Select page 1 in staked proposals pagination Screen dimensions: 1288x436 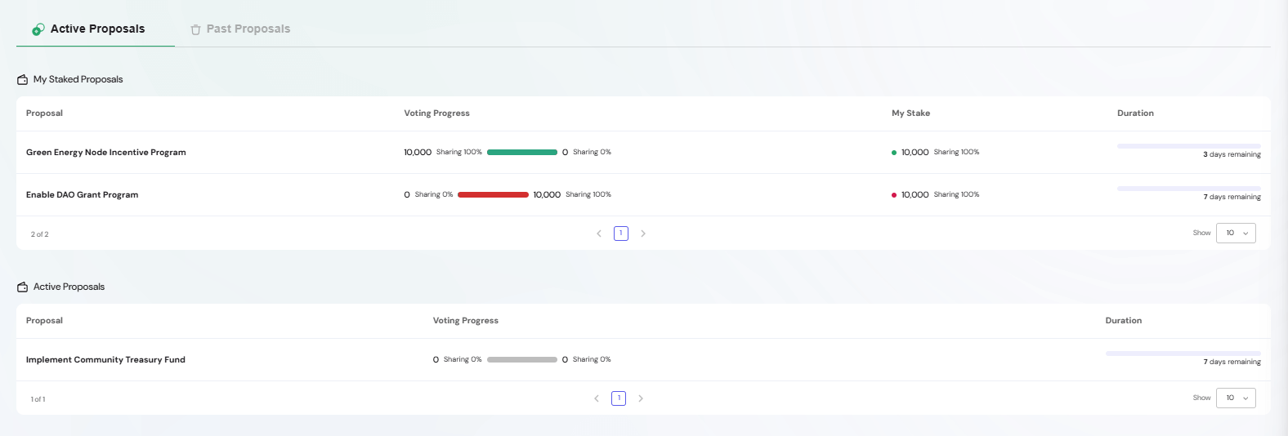(x=621, y=234)
